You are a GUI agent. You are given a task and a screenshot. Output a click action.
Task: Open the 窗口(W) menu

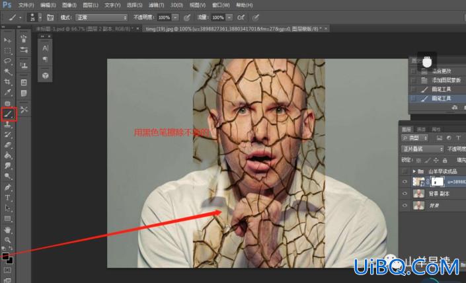pyautogui.click(x=221, y=5)
